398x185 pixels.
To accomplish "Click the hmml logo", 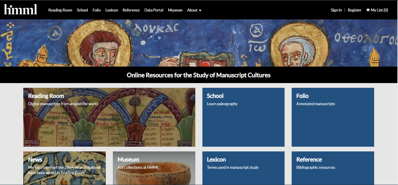I will coord(20,10).
